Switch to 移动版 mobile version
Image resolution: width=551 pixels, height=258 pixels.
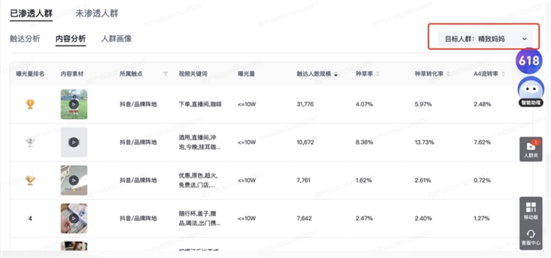(x=530, y=211)
